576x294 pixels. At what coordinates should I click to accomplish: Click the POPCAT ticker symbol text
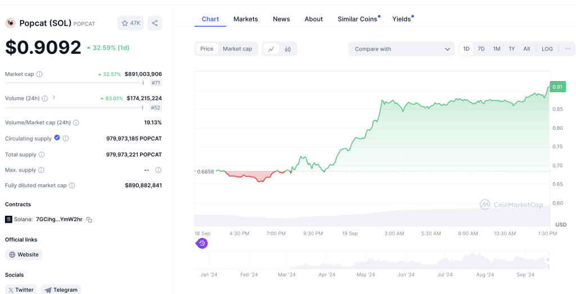[84, 24]
